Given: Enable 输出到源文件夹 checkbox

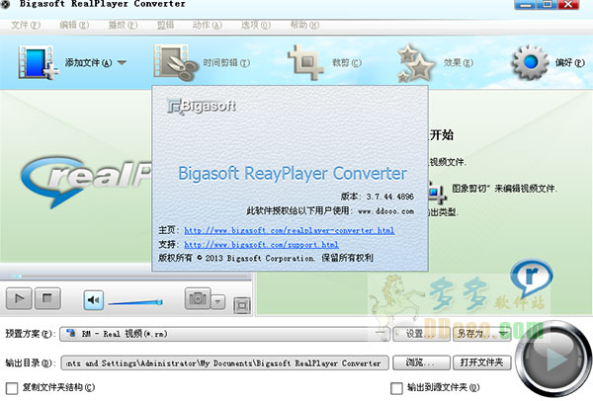Looking at the screenshot, I should click(396, 388).
